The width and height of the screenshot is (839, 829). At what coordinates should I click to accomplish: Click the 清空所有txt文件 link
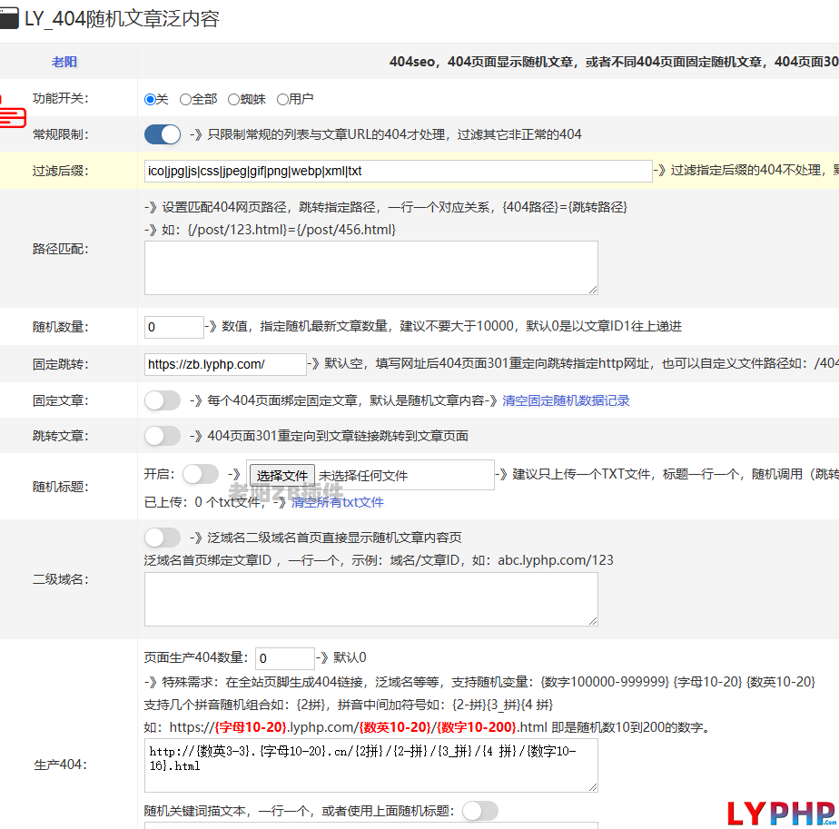[337, 502]
